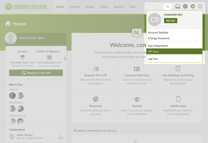This screenshot has height=143, width=208.
Task: Open the settings gear icon
Action: [193, 6]
